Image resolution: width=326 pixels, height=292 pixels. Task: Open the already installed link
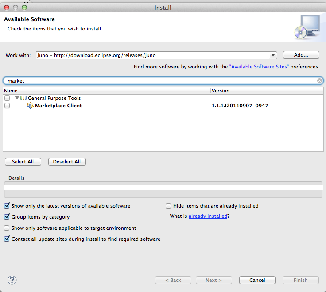(208, 216)
